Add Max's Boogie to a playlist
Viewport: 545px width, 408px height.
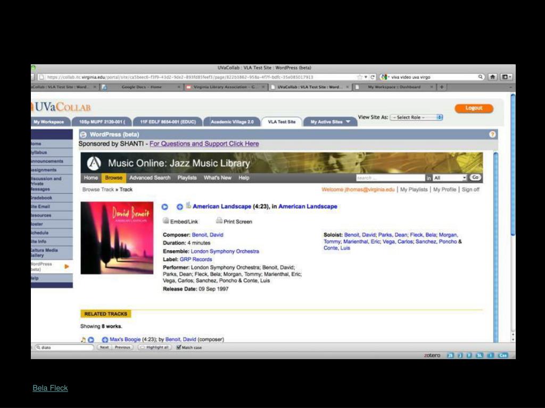(x=105, y=339)
